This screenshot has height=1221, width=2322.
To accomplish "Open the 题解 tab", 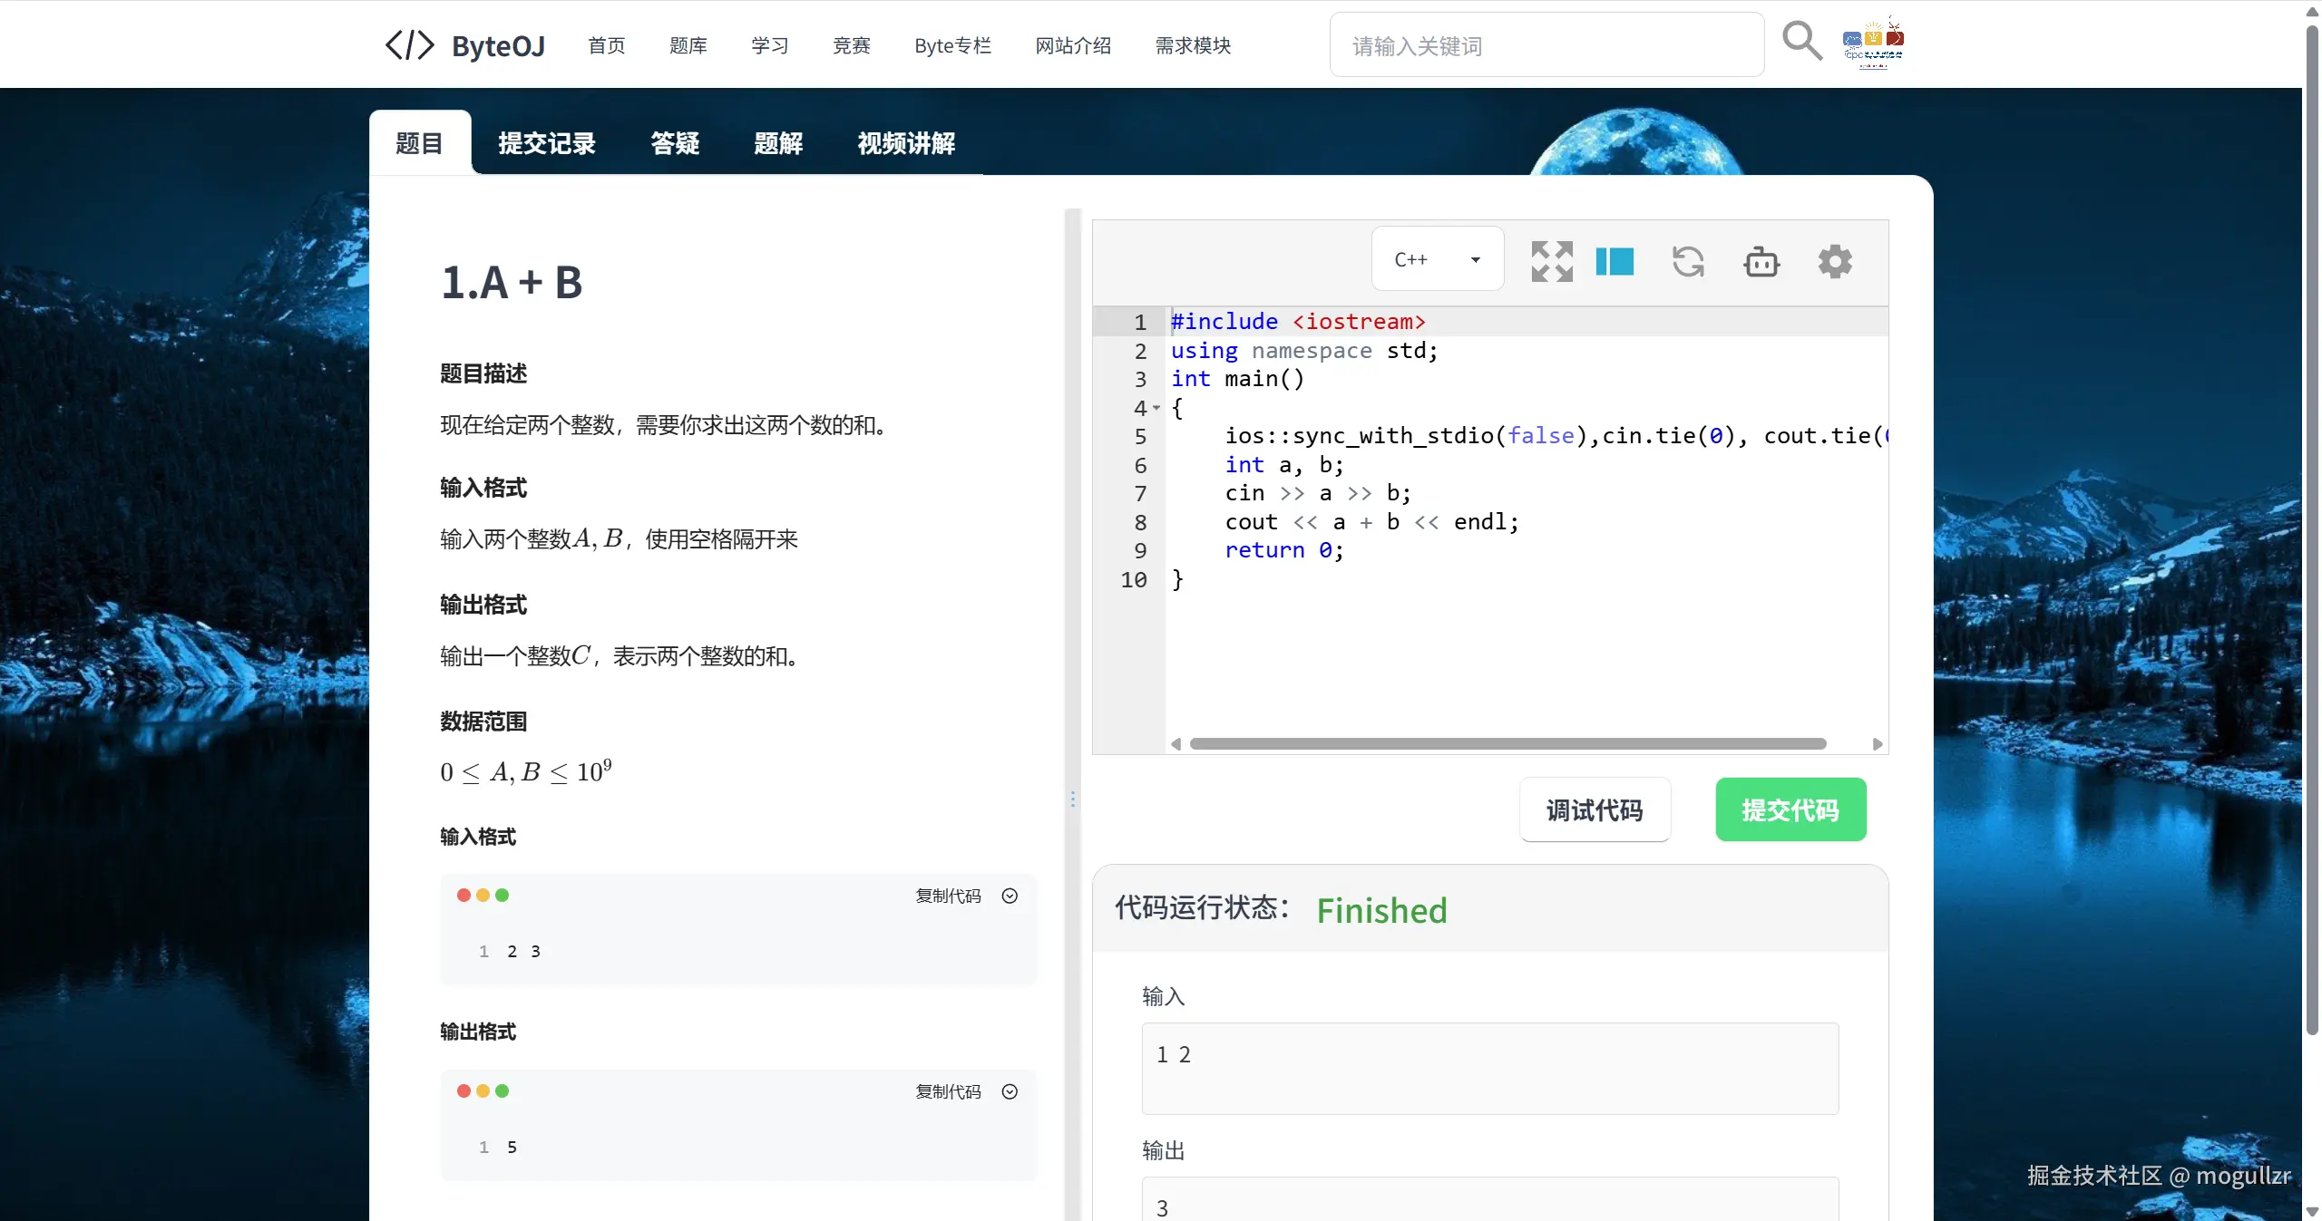I will [778, 143].
